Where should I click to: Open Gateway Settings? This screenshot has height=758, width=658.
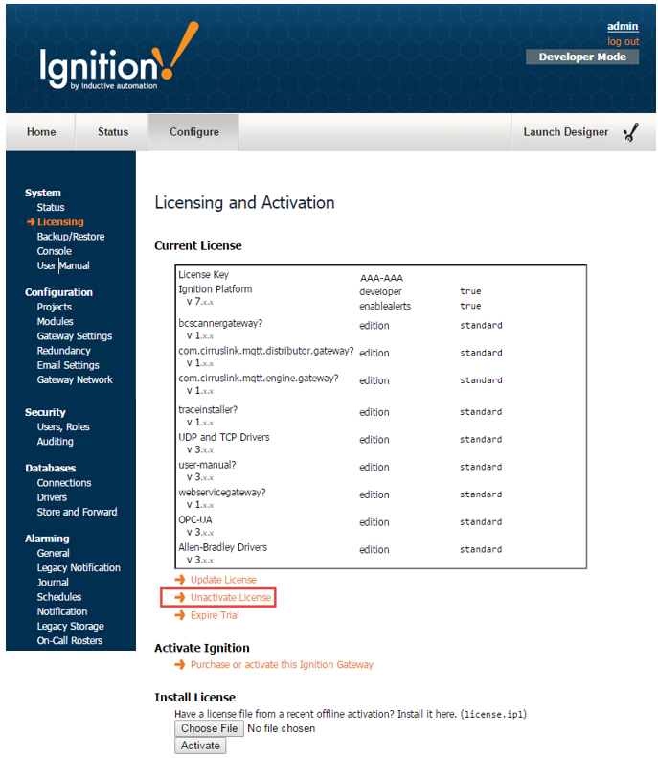[x=75, y=336]
